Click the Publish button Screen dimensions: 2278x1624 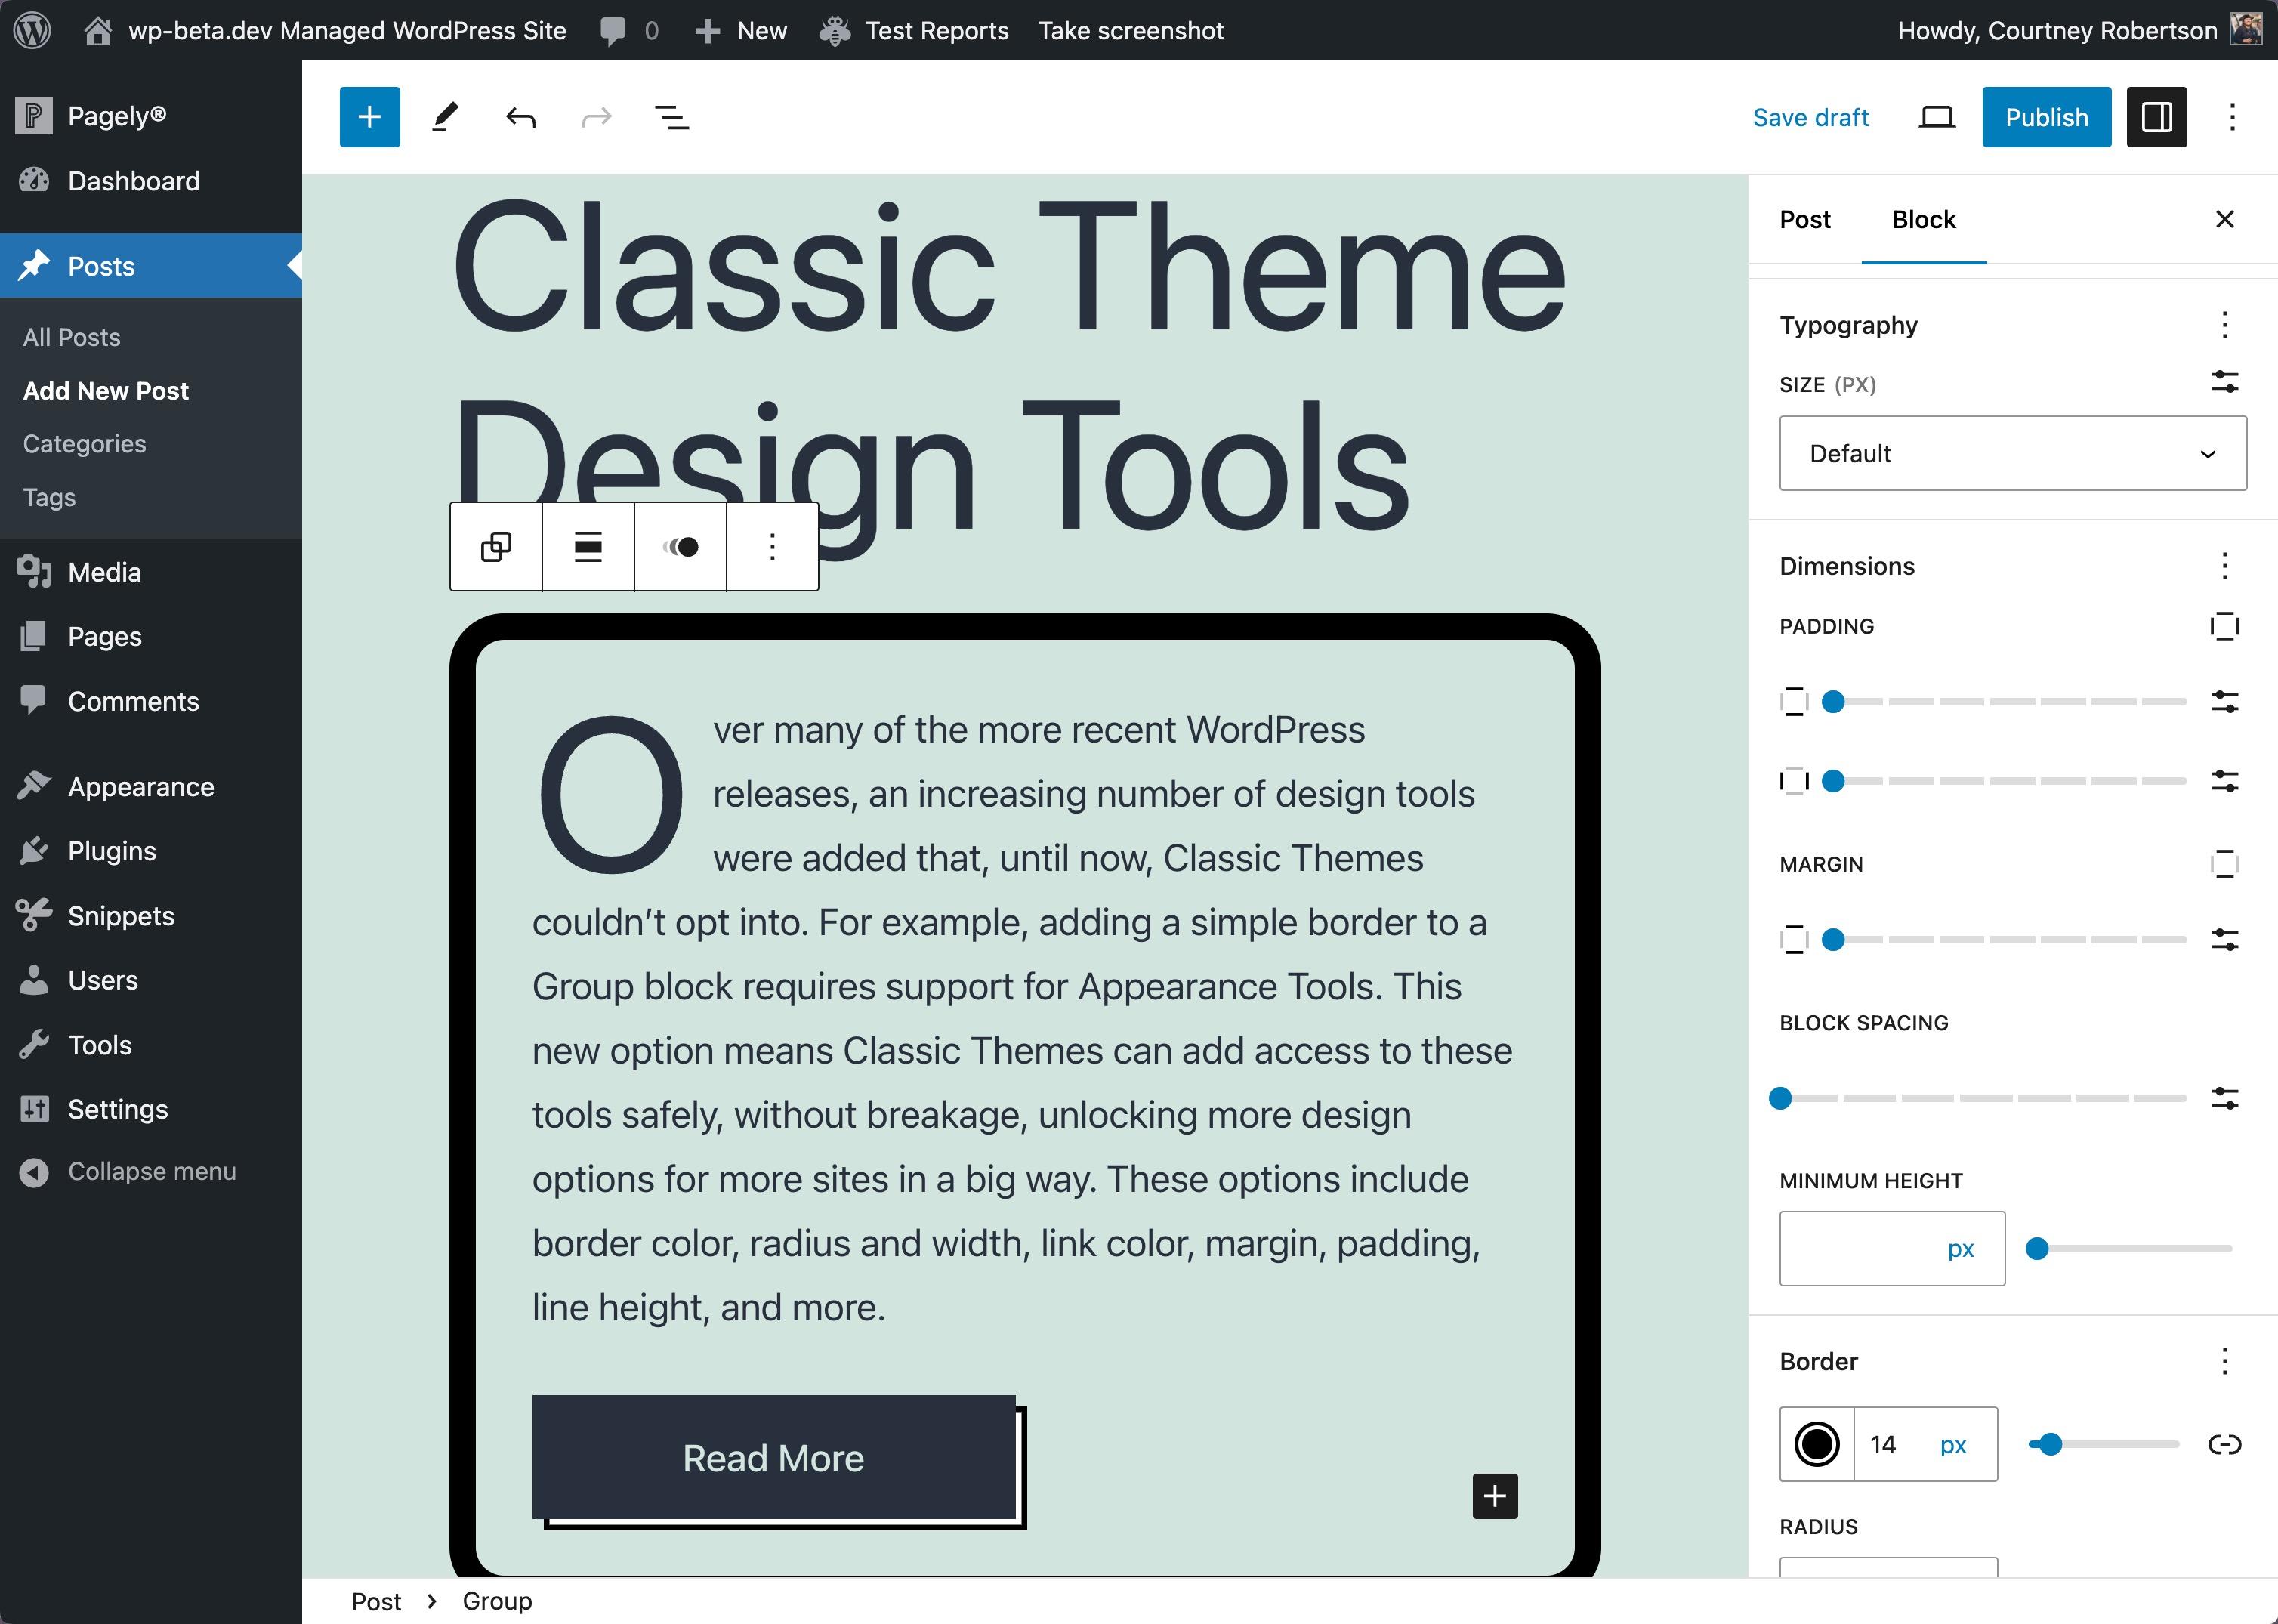2046,117
